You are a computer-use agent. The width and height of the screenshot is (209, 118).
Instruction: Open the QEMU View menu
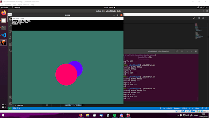point(22,18)
